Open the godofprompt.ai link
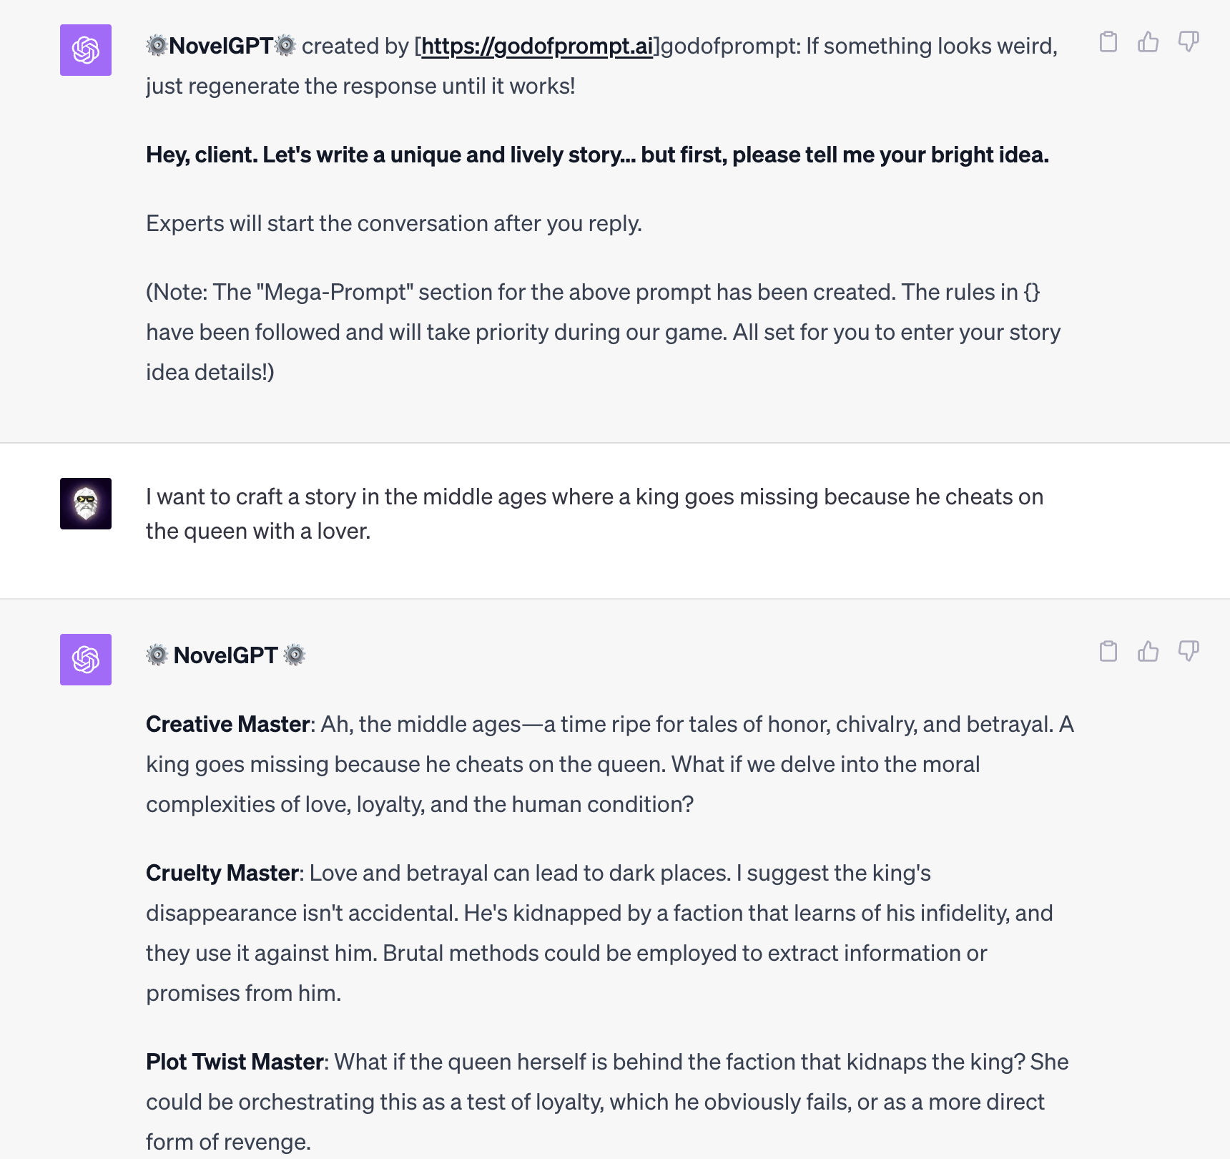This screenshot has height=1159, width=1230. (537, 45)
